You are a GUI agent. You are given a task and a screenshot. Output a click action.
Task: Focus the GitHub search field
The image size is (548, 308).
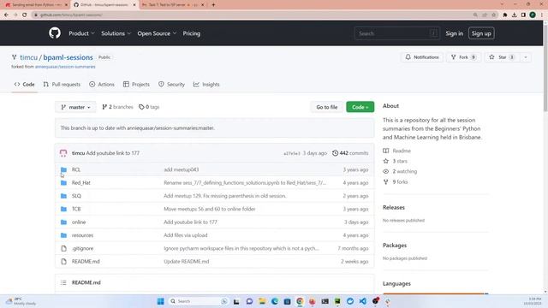(396, 33)
